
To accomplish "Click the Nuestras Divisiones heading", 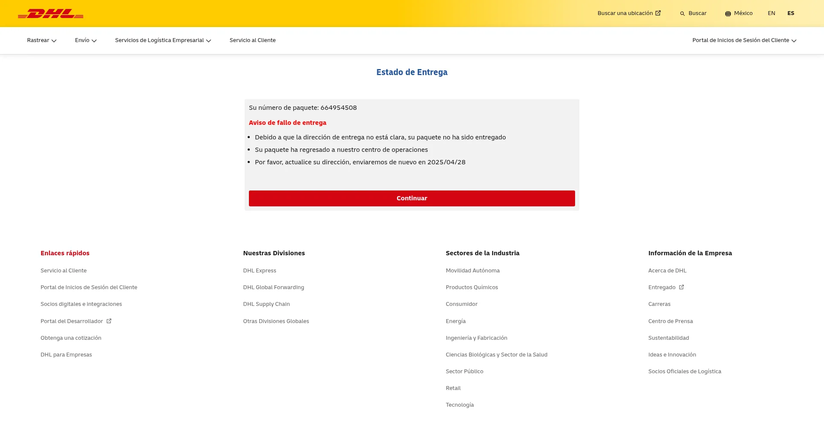I will tap(274, 253).
